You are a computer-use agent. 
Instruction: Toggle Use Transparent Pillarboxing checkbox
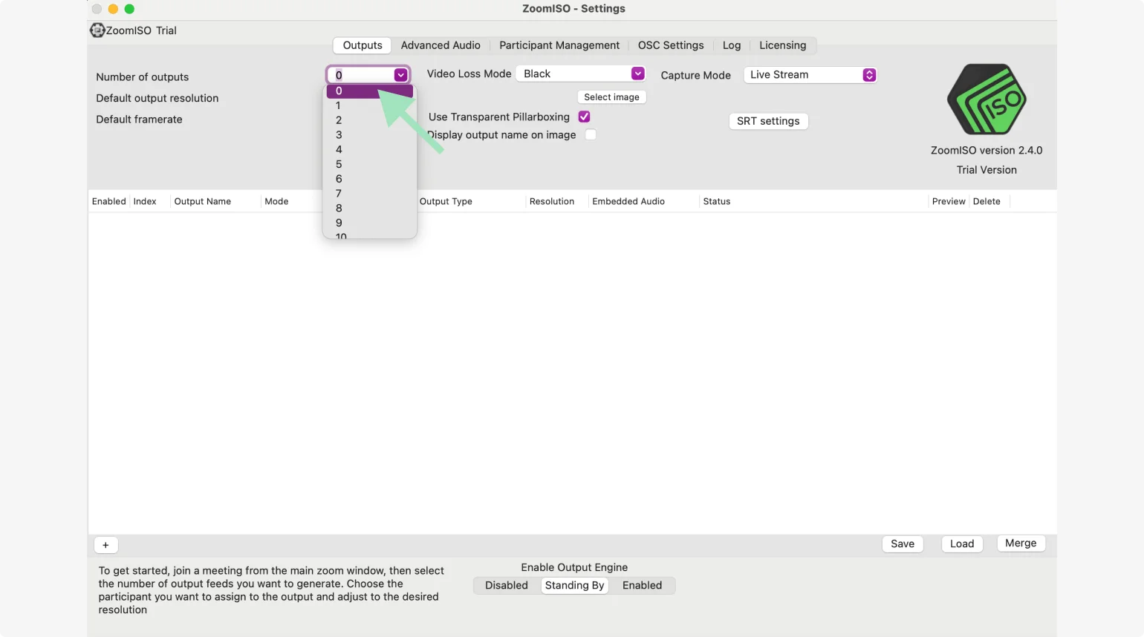(x=585, y=117)
